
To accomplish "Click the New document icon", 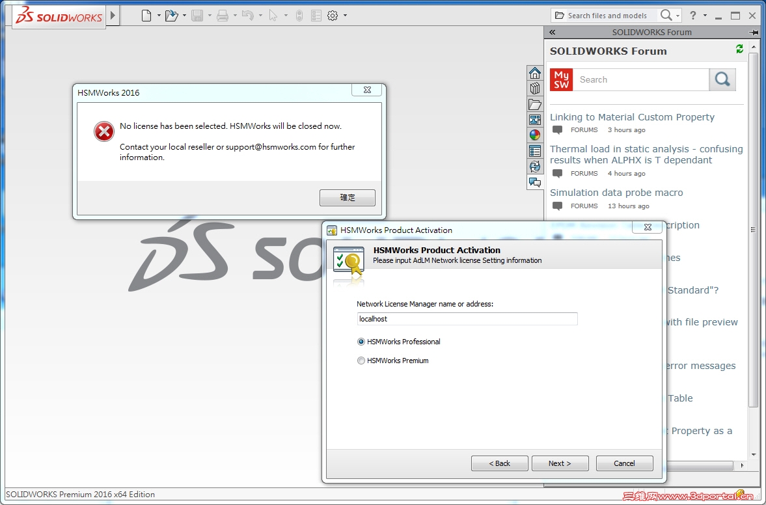I will (x=146, y=16).
